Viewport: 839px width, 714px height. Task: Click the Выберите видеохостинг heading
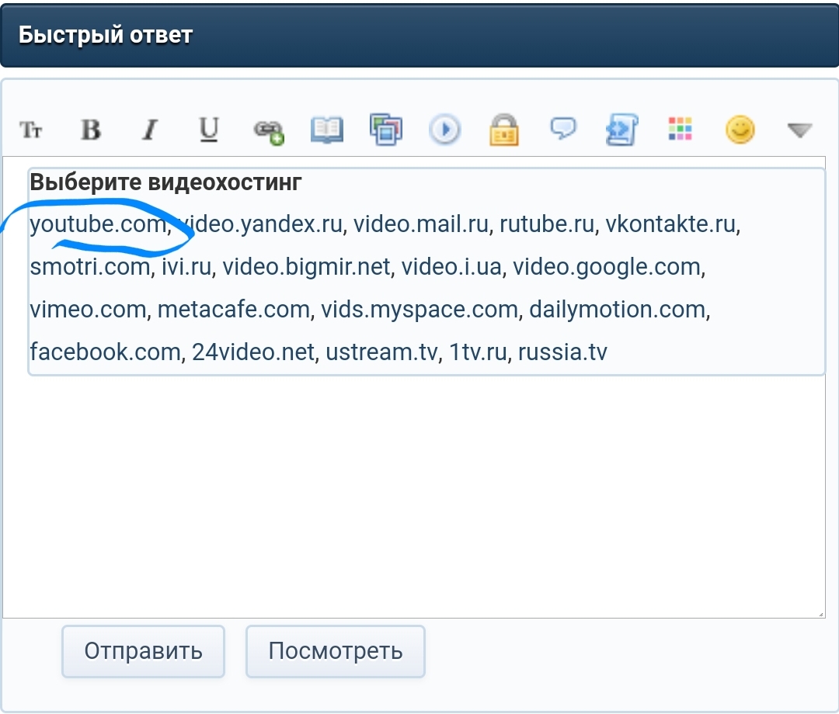(166, 182)
